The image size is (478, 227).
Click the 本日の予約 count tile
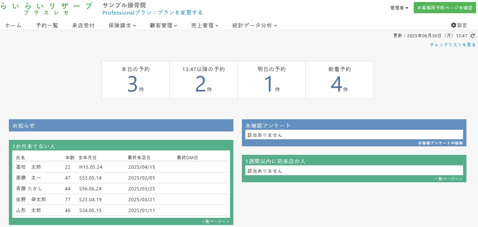coord(135,80)
